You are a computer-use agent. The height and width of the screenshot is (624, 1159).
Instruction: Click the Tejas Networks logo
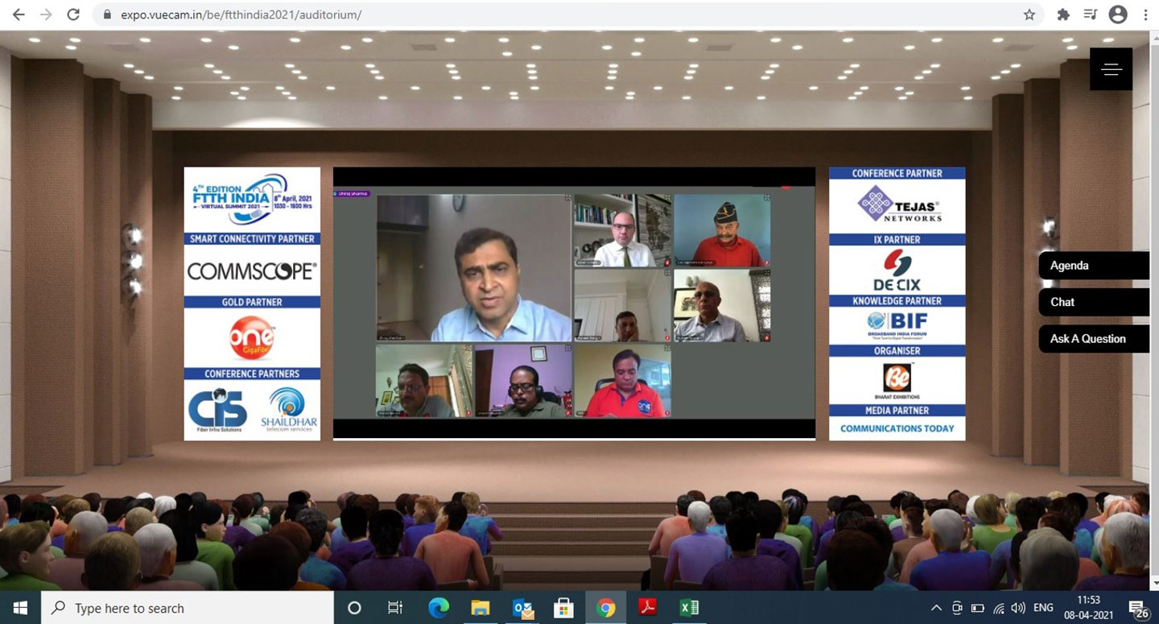(897, 205)
